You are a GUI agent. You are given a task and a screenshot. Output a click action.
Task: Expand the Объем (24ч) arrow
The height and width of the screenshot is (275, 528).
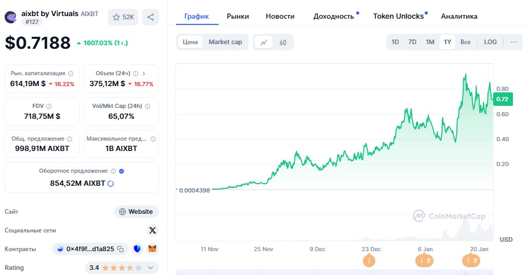point(144,74)
